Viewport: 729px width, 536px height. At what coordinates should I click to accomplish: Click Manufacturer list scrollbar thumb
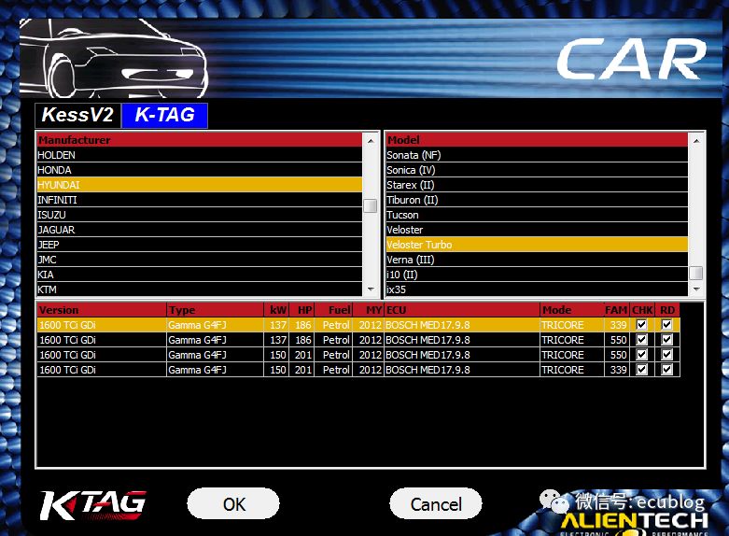coord(371,205)
